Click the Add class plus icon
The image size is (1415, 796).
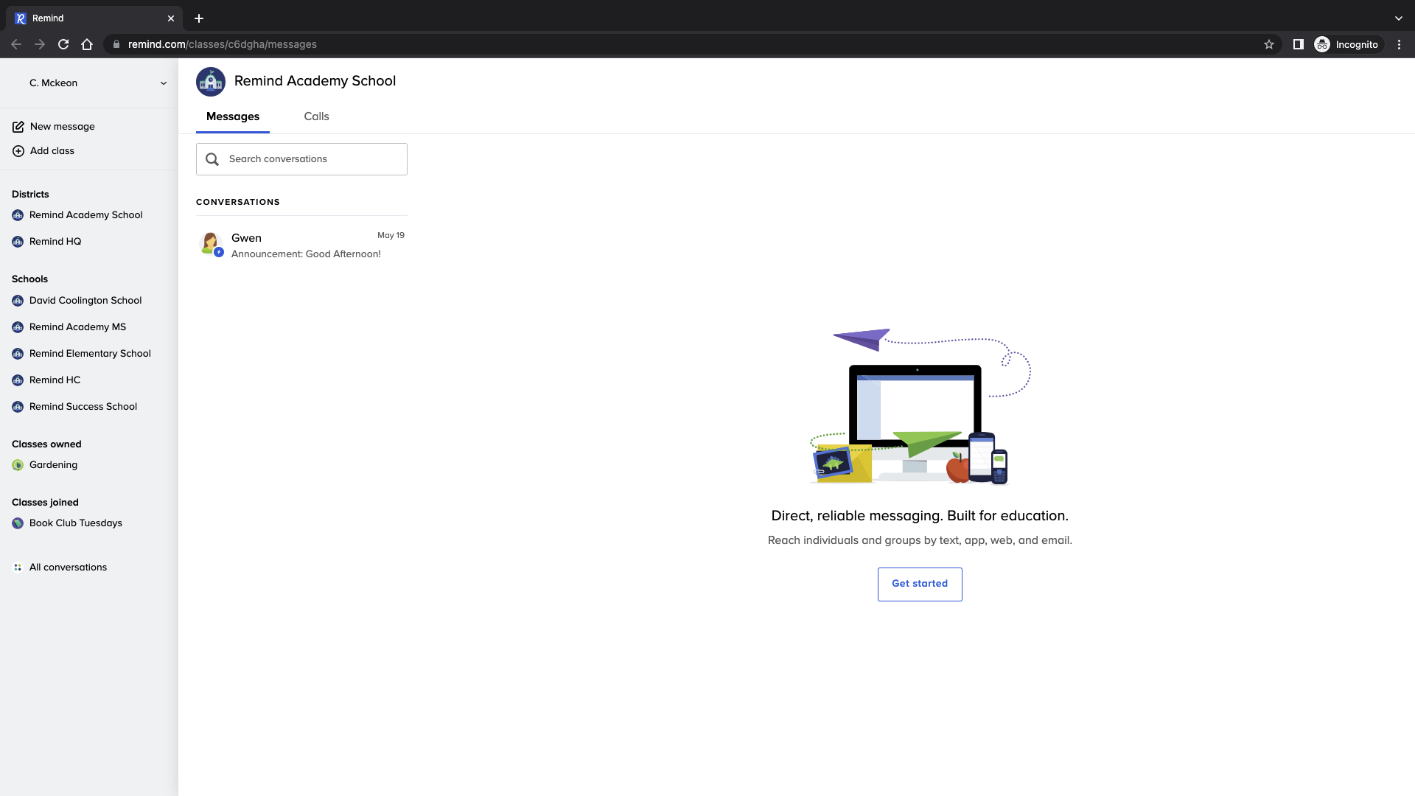pos(18,151)
